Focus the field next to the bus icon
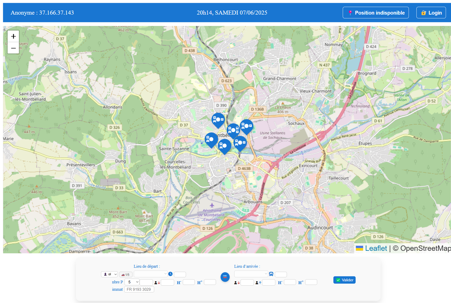This screenshot has width=451, height=303. pos(281,275)
